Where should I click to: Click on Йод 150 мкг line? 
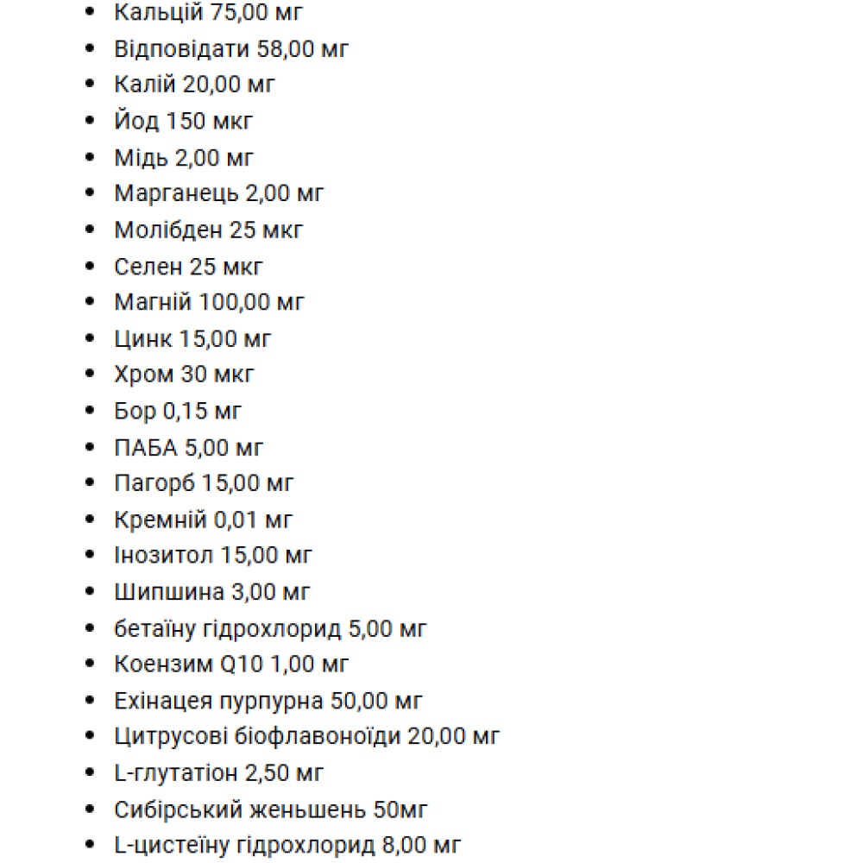click(x=184, y=122)
